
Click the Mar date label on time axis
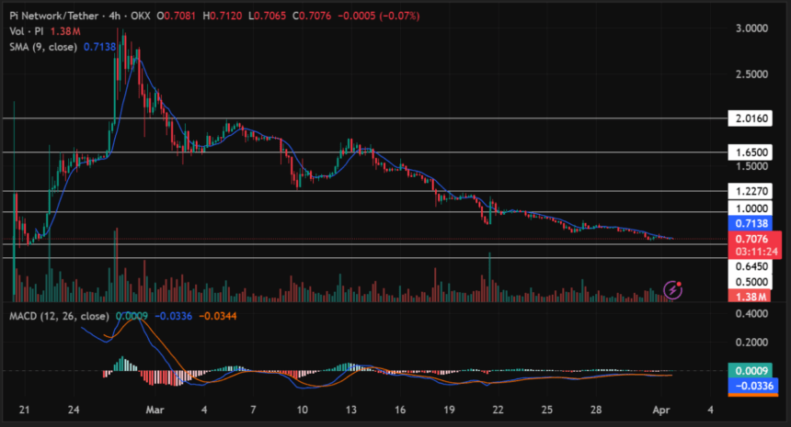coord(155,410)
